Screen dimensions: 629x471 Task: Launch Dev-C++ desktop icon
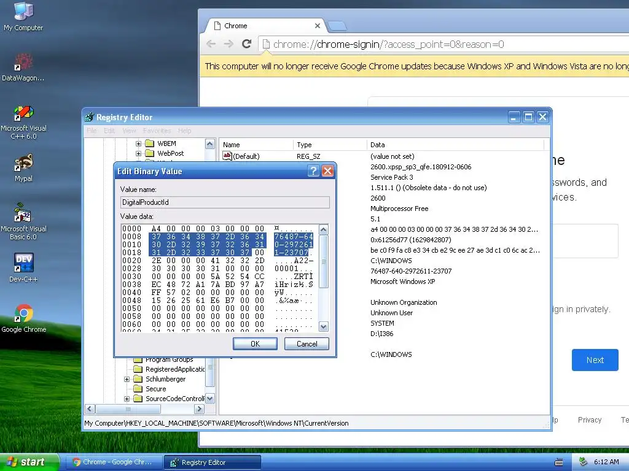pos(23,267)
